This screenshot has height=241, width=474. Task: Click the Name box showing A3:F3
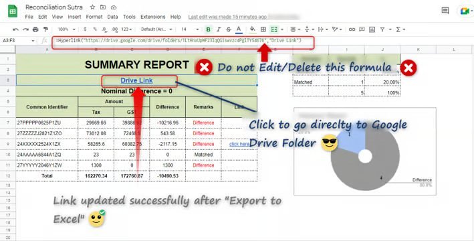17,40
